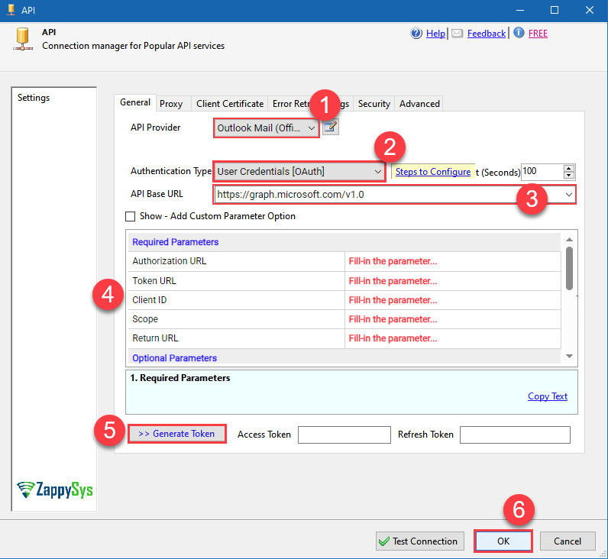Select the Client ID row label
608x559 pixels.
point(149,300)
